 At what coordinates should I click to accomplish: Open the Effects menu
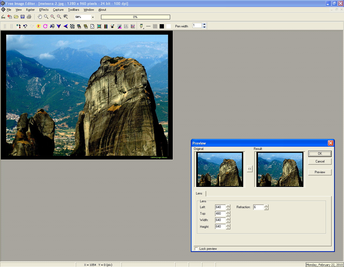pyautogui.click(x=44, y=10)
